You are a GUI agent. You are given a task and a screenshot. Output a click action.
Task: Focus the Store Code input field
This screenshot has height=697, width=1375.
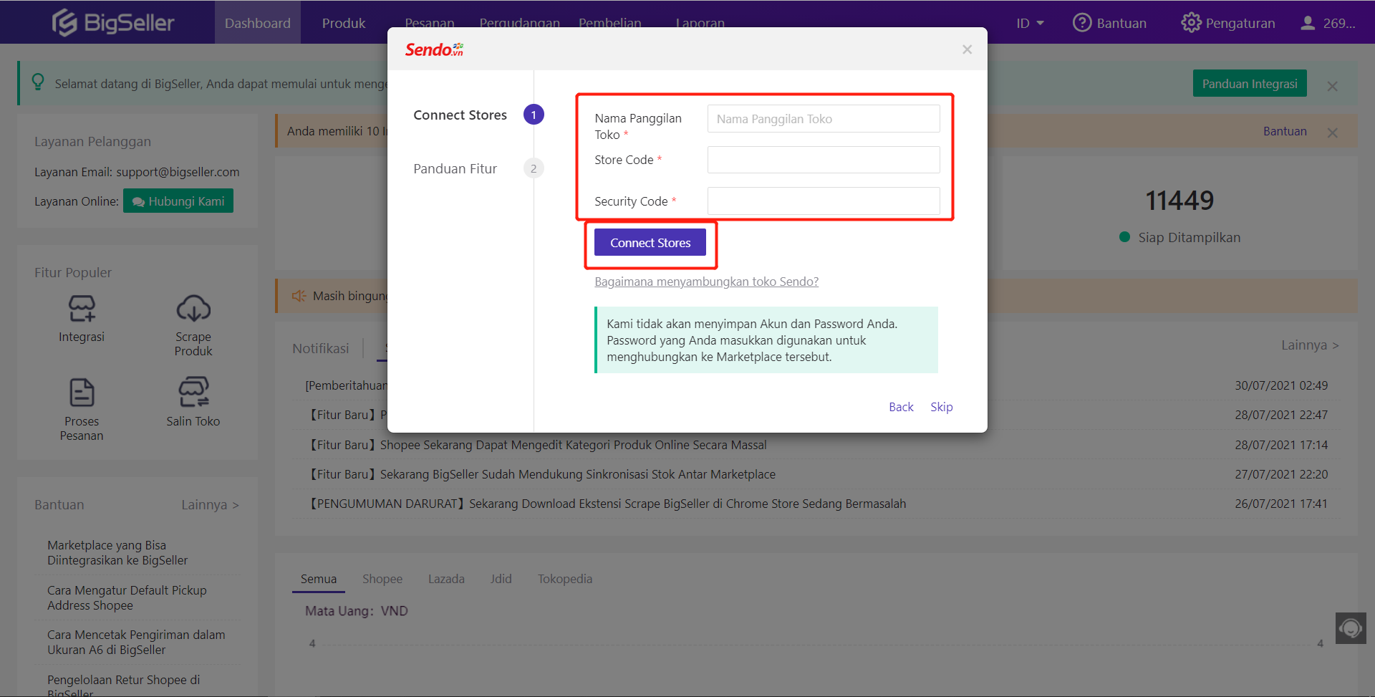click(824, 160)
